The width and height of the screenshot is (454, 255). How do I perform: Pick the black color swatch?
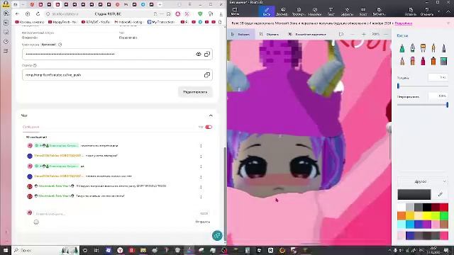pyautogui.click(x=427, y=207)
